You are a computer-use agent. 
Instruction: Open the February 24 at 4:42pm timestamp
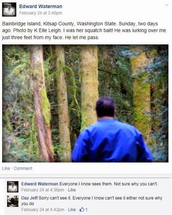[x=43, y=209]
